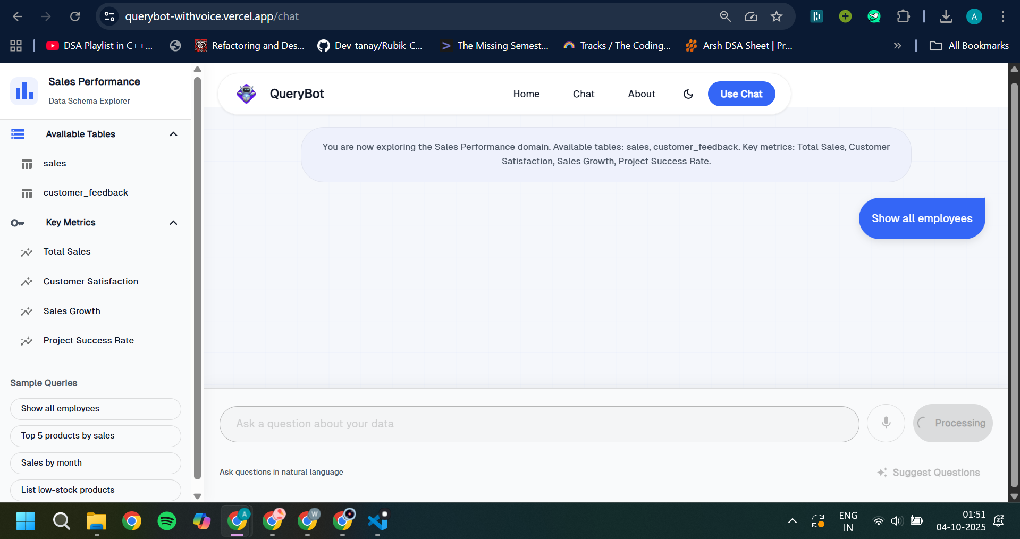Image resolution: width=1020 pixels, height=539 pixels.
Task: Open the bookmarks apps grid icon
Action: 16,46
